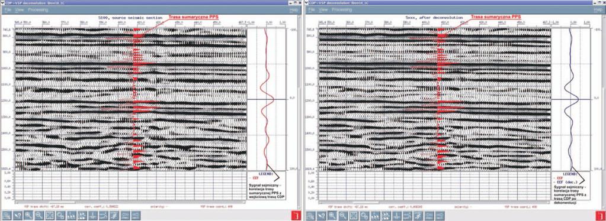Viewport: 606px width, 221px height.
Task: Click the single spike trace icon in the right window
Action: [397, 216]
